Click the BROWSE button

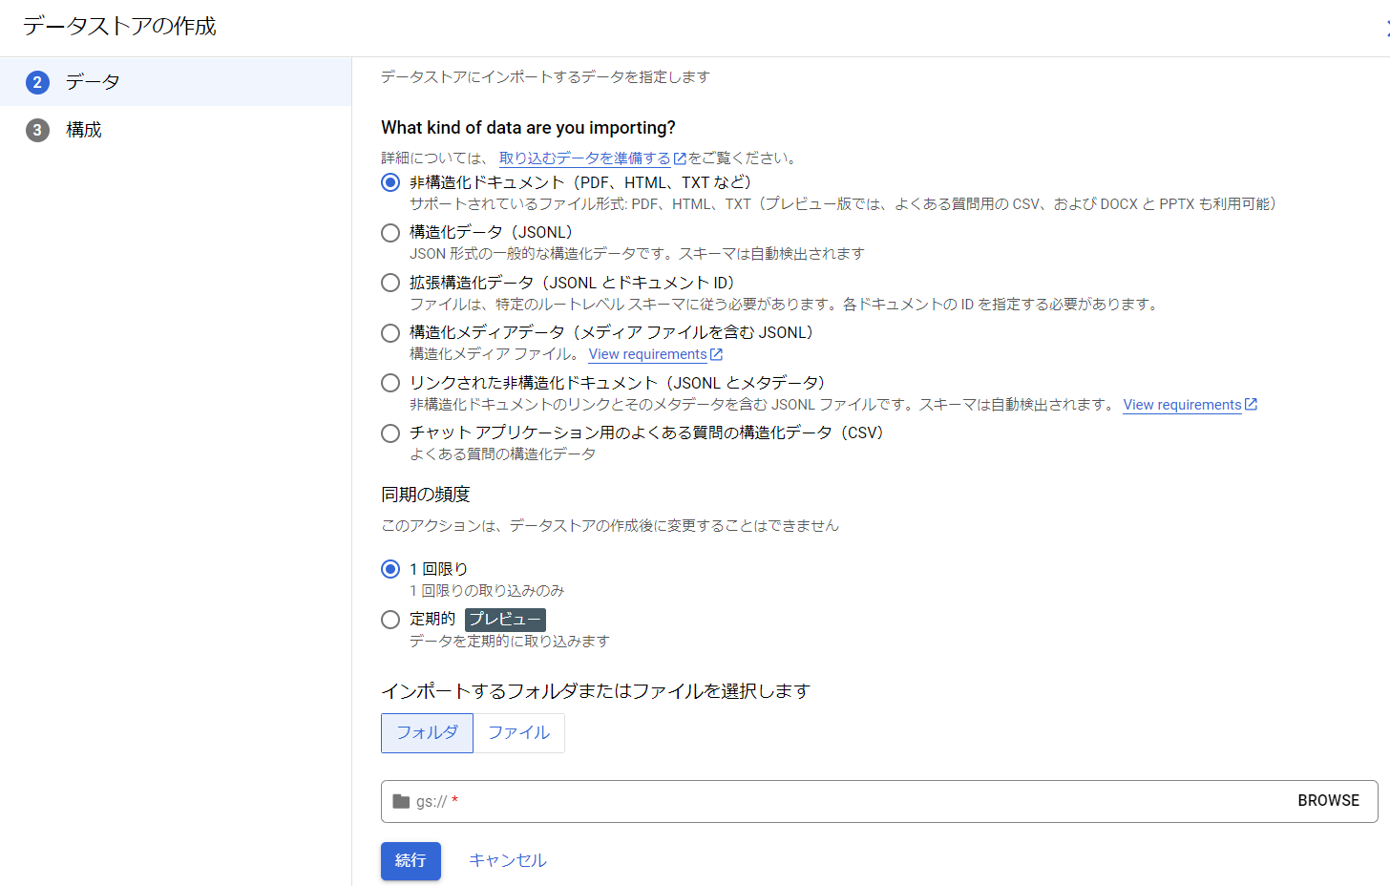coord(1328,801)
